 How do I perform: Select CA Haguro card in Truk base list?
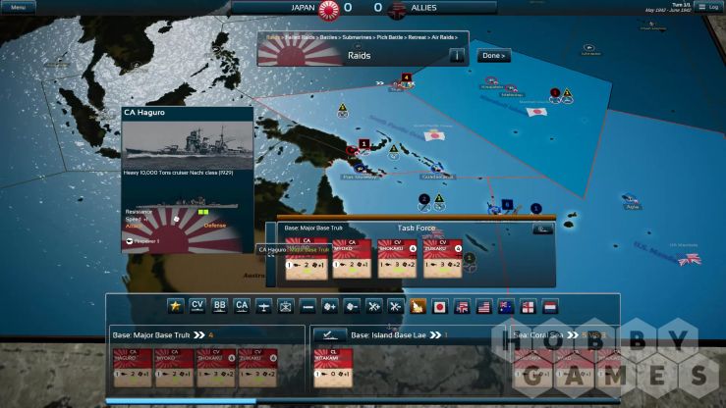[x=133, y=368]
